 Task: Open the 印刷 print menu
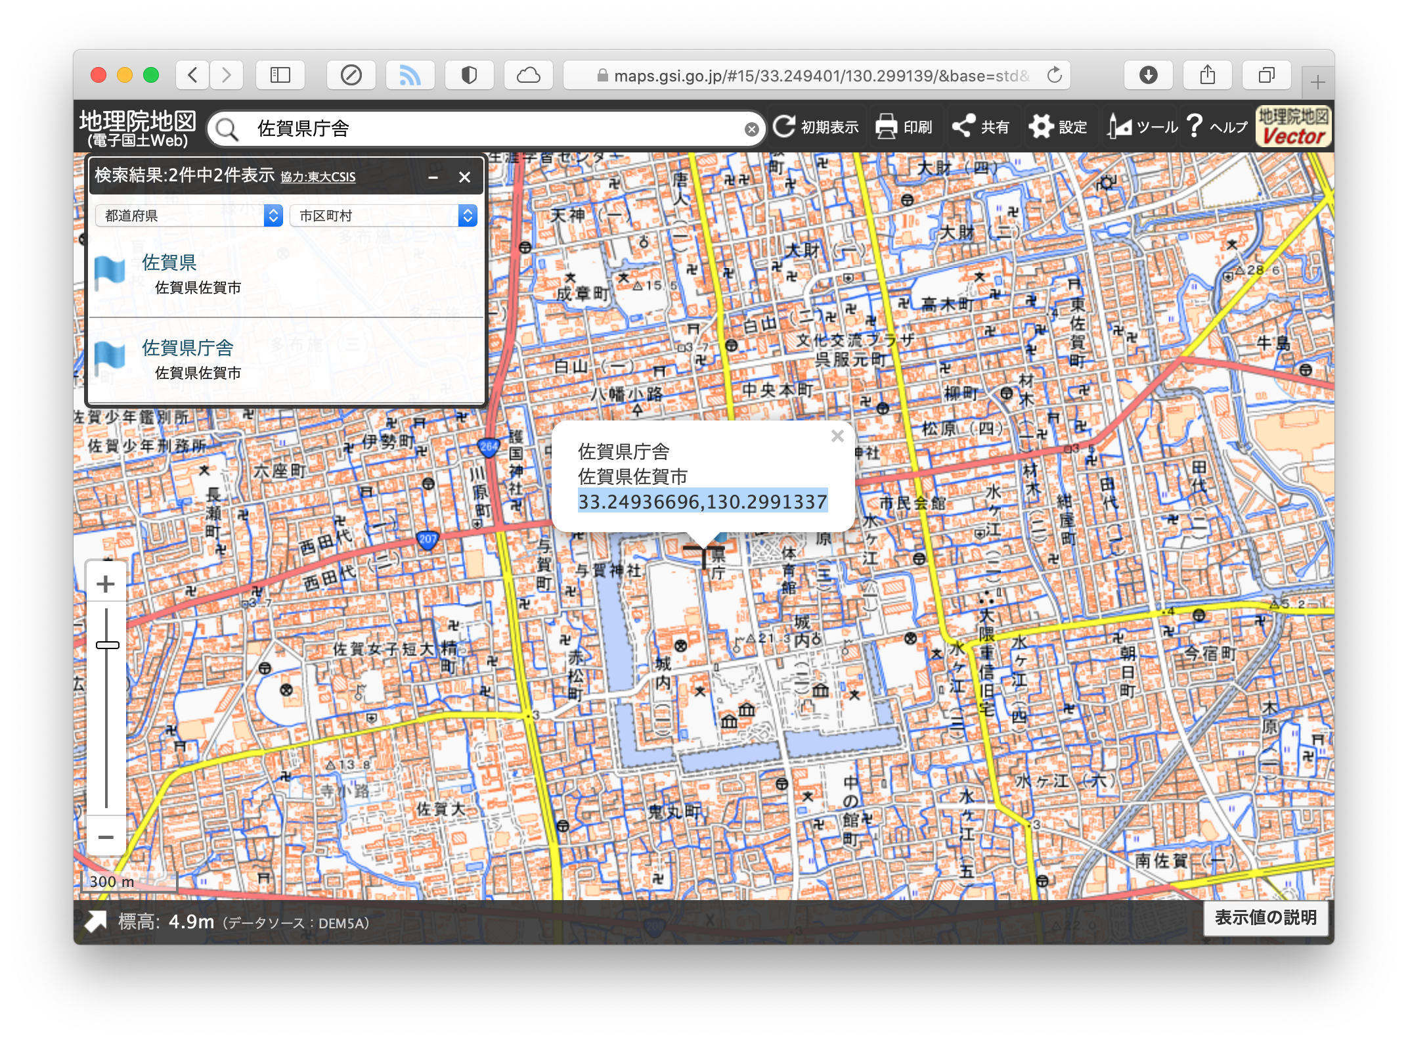[x=904, y=127]
